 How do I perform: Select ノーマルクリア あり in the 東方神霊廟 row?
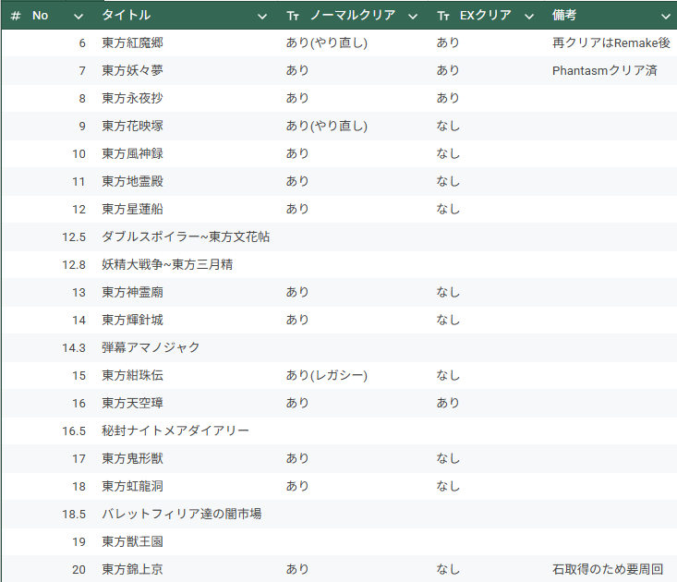pyautogui.click(x=297, y=292)
